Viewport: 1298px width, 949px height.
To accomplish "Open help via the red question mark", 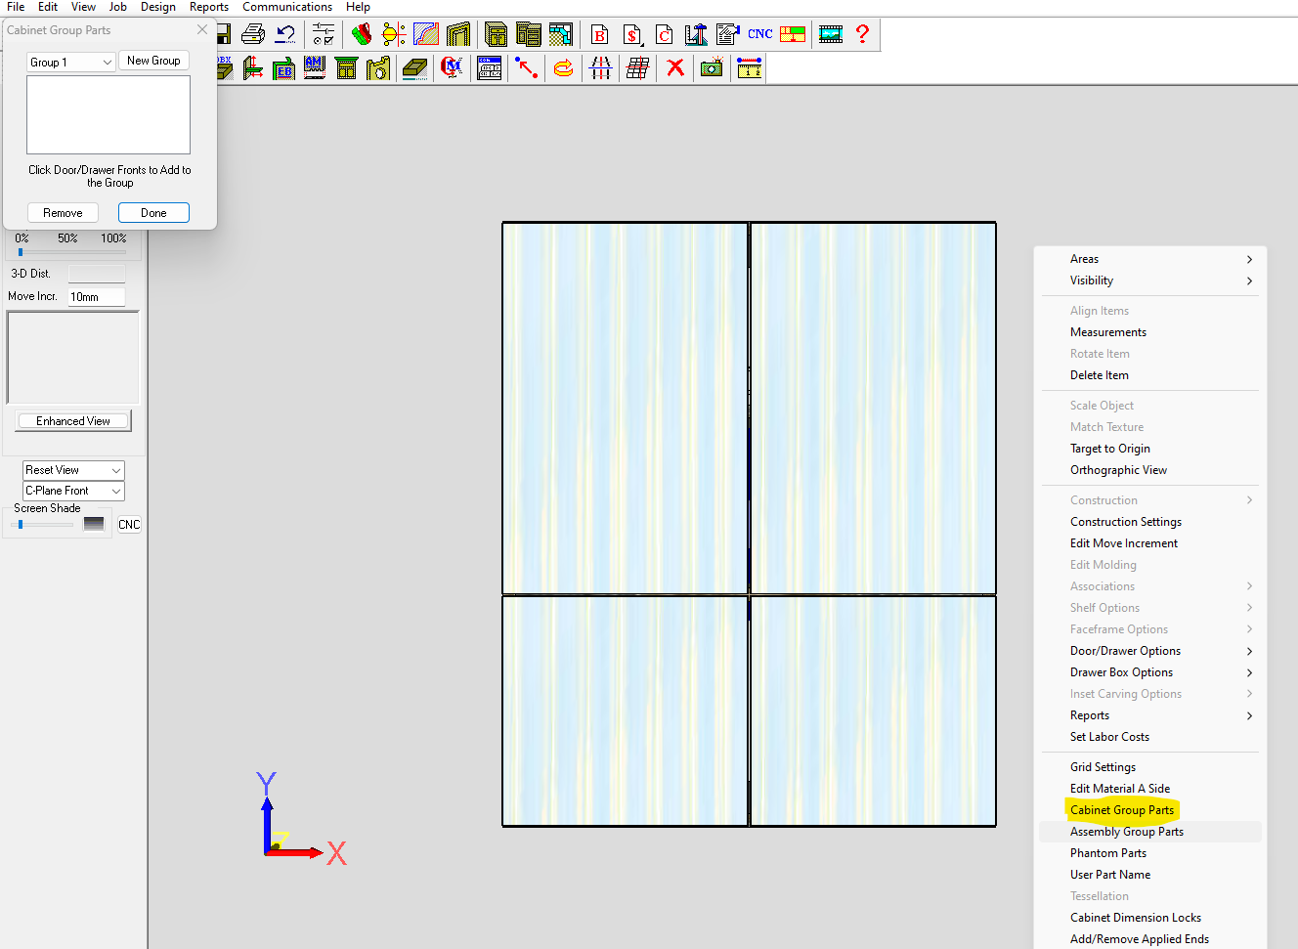I will 862,35.
